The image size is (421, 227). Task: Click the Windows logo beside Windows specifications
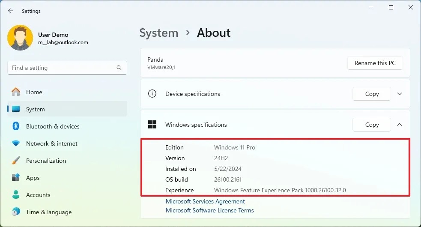coord(152,124)
